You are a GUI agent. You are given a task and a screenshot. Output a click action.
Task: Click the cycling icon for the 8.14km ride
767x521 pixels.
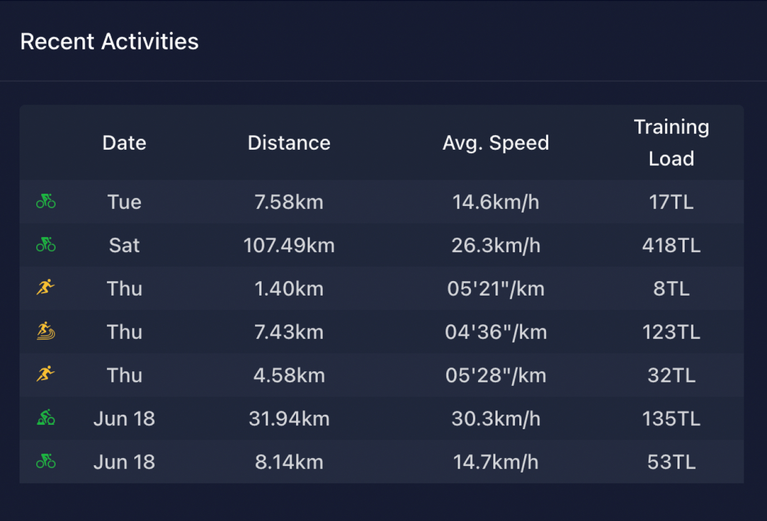coord(46,461)
